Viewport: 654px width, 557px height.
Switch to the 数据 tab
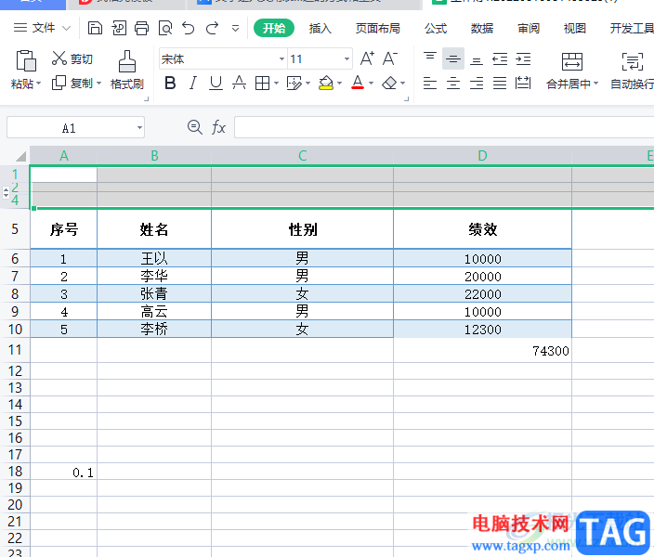point(482,29)
